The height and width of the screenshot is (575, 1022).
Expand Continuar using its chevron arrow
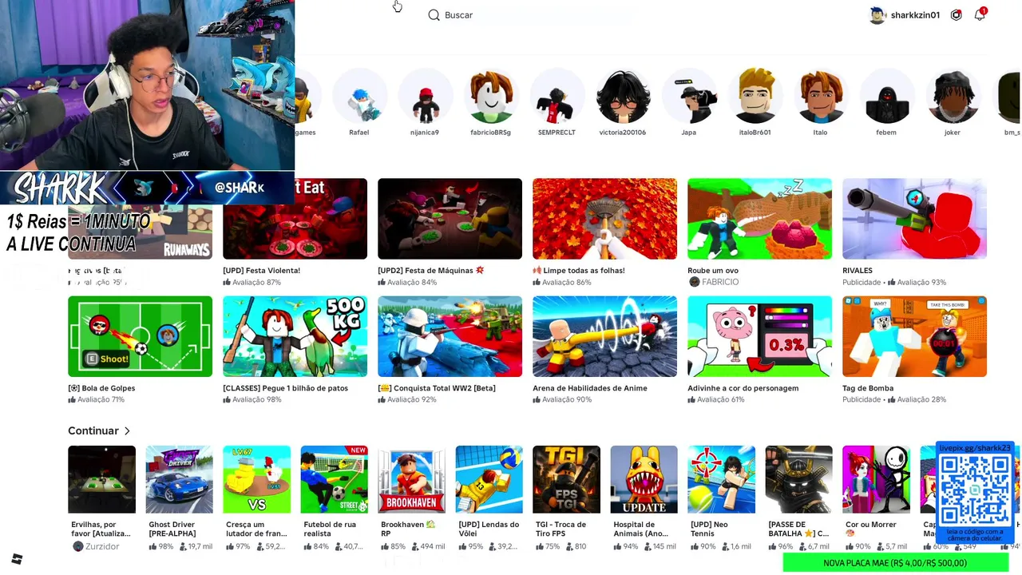pos(127,431)
